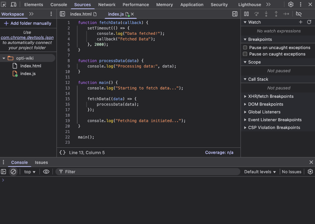Screen dimensions: 315x224
Task: Open the Default levels dropdown
Action: (x=260, y=172)
